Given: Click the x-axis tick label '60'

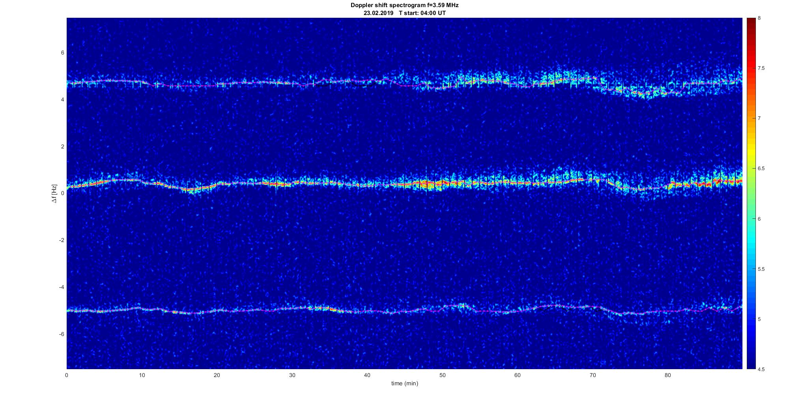Looking at the screenshot, I should coord(517,375).
